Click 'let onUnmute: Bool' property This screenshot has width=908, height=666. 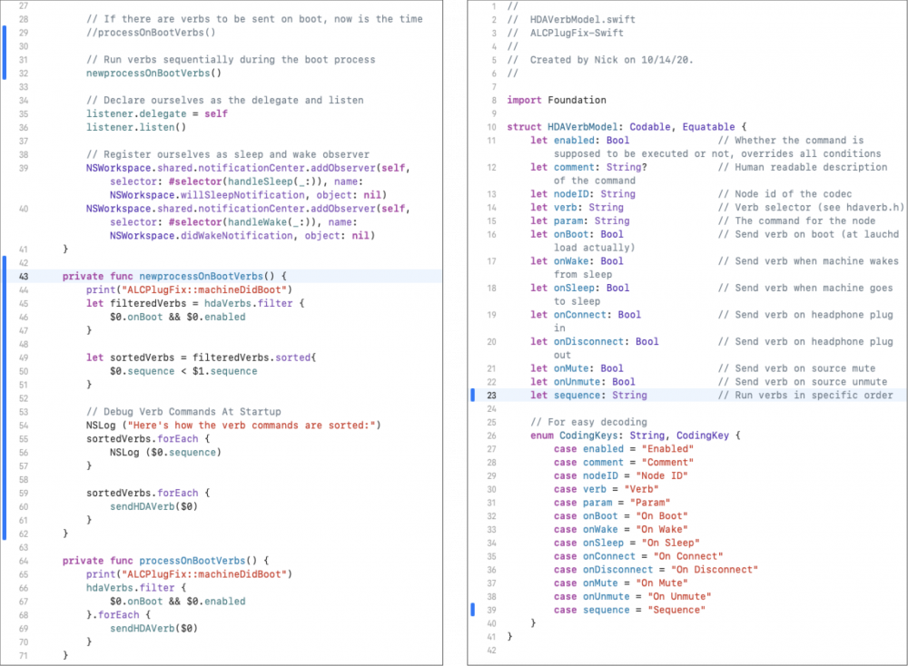click(x=583, y=382)
